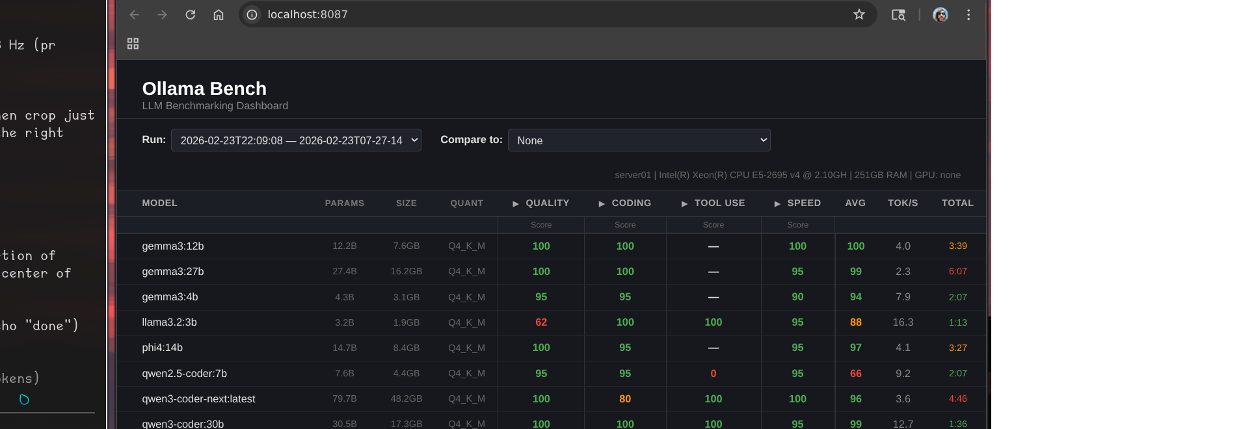Click the browser back arrow

point(135,14)
